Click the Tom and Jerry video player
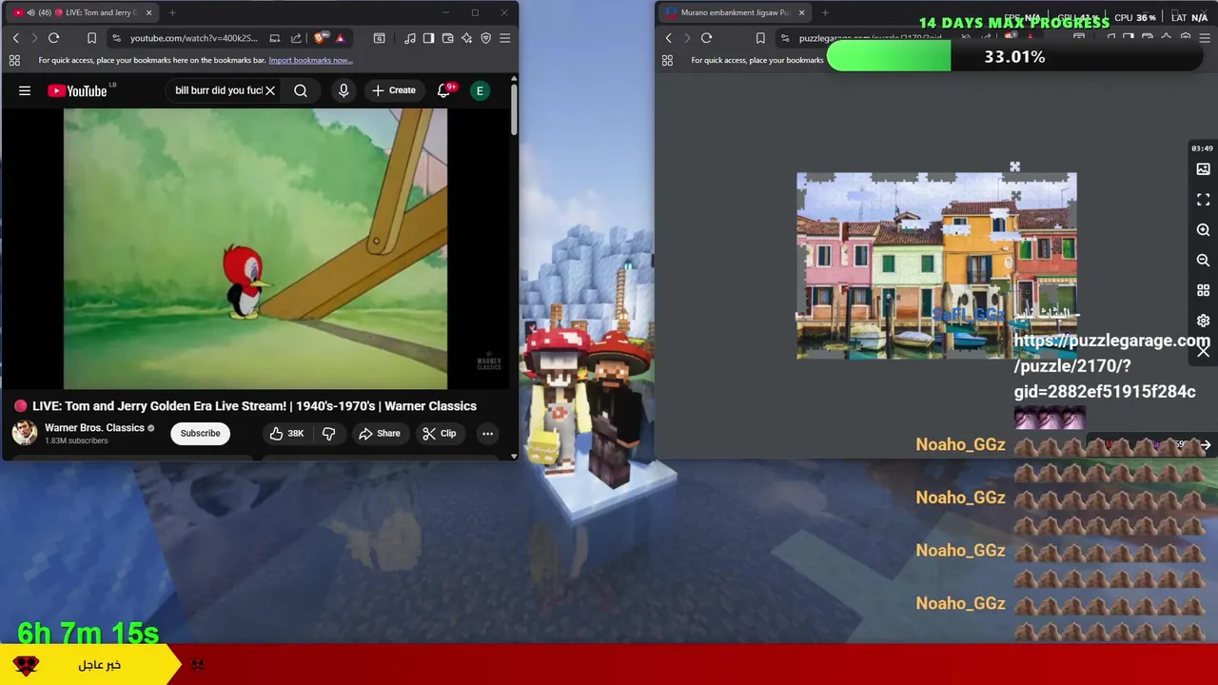Image resolution: width=1218 pixels, height=685 pixels. (255, 248)
